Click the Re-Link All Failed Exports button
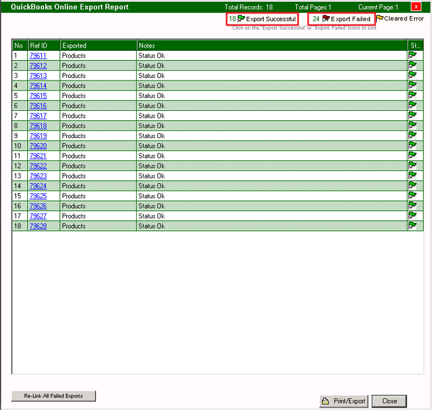The image size is (432, 410). tap(53, 396)
